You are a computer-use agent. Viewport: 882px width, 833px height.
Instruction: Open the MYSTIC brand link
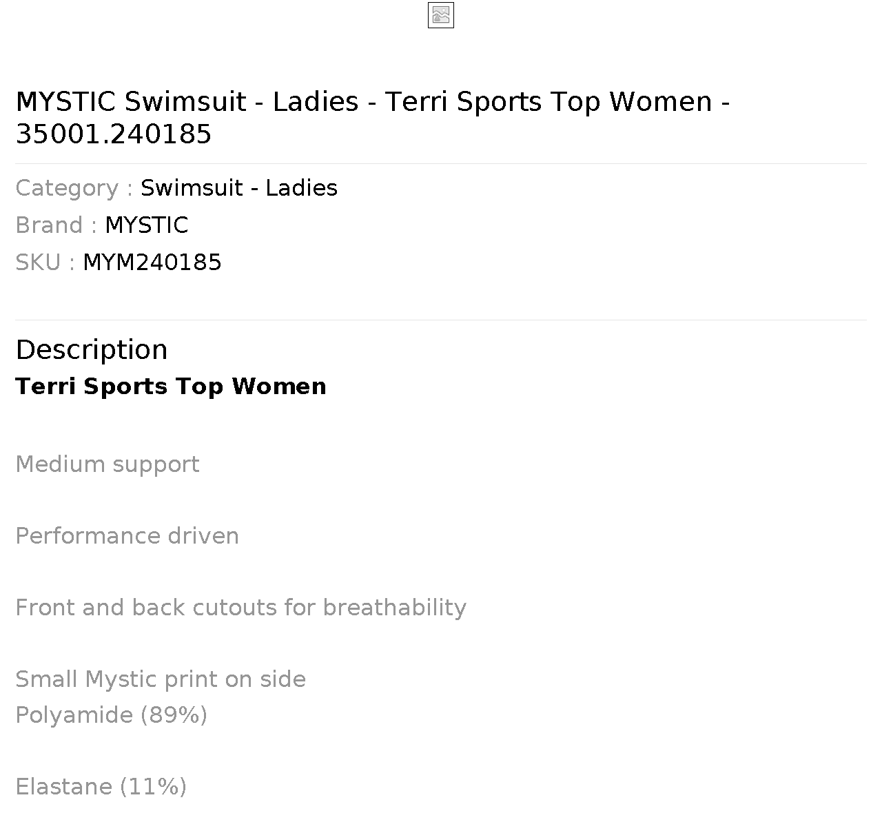pyautogui.click(x=147, y=225)
